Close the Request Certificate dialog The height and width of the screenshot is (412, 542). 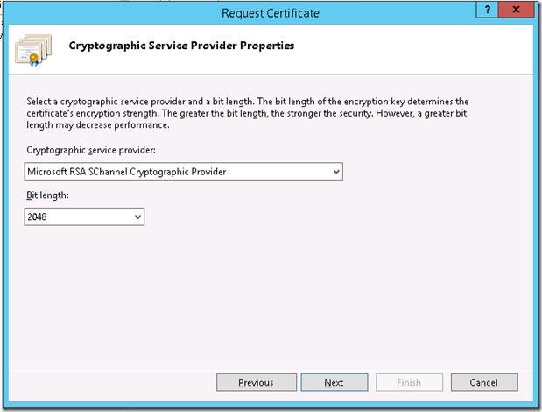pos(517,10)
